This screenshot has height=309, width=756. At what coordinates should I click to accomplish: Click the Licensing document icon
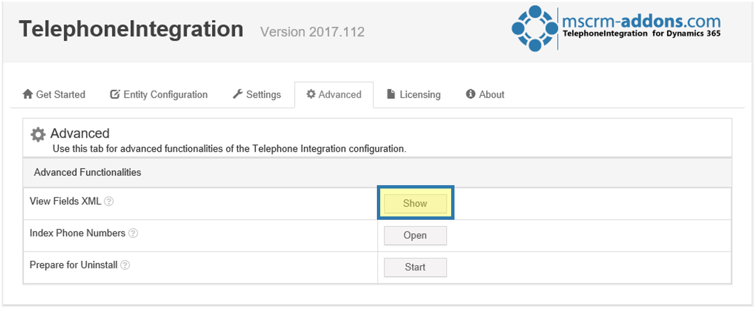(391, 94)
